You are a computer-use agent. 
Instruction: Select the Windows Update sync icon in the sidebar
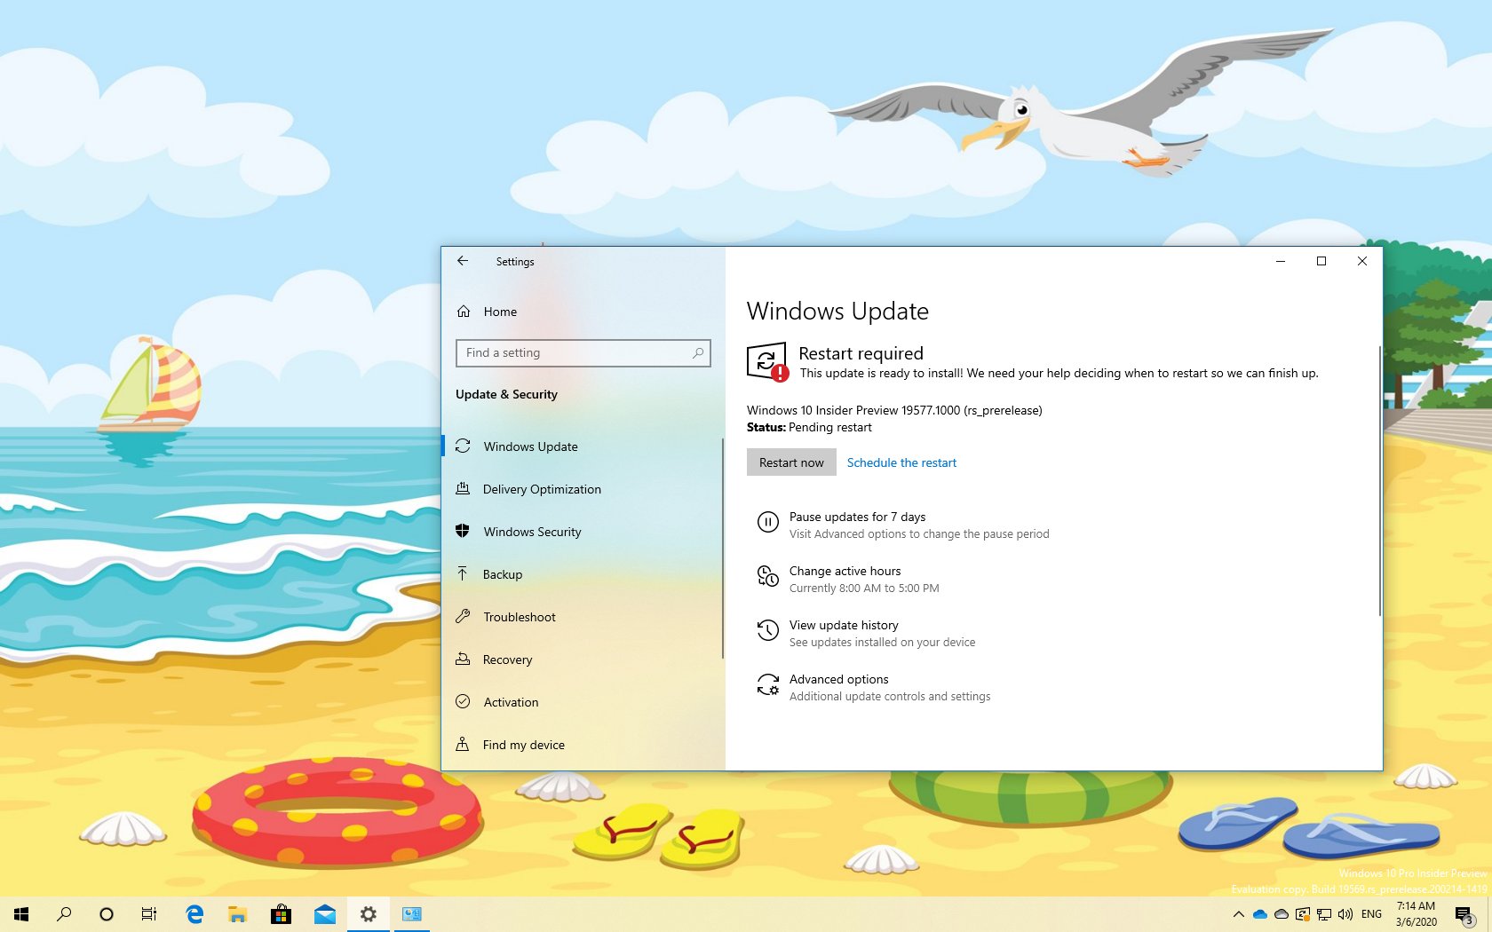point(463,446)
